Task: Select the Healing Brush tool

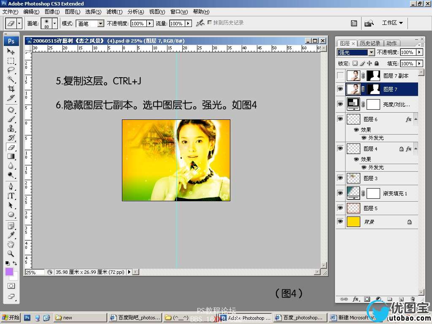Action: 11,110
